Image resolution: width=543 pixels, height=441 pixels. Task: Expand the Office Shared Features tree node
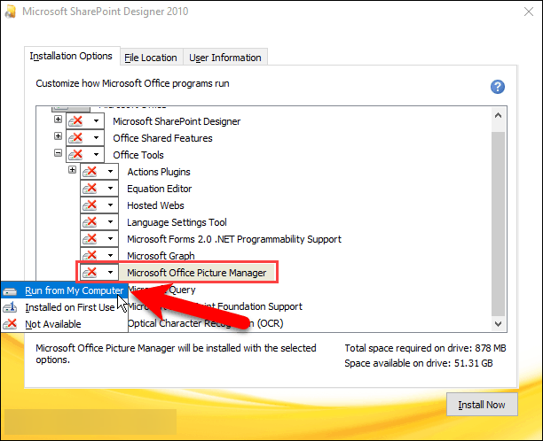[59, 135]
